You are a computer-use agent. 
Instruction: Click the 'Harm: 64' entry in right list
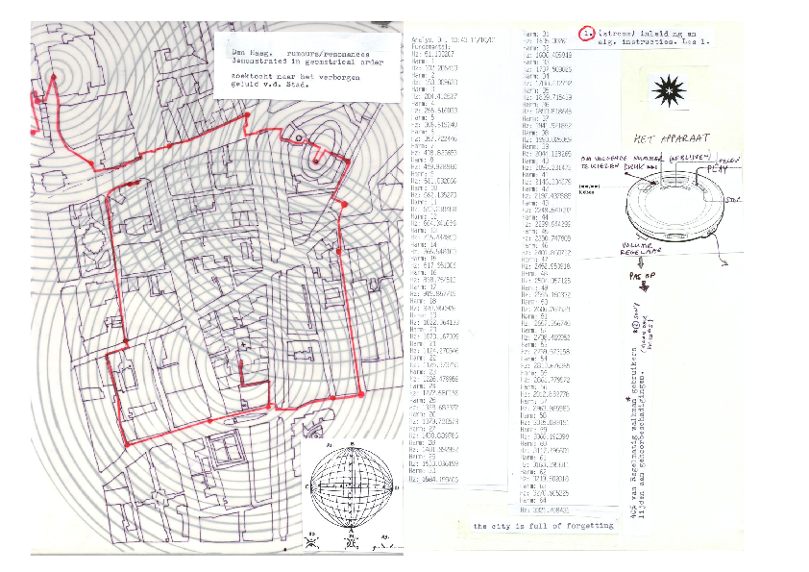[x=534, y=500]
